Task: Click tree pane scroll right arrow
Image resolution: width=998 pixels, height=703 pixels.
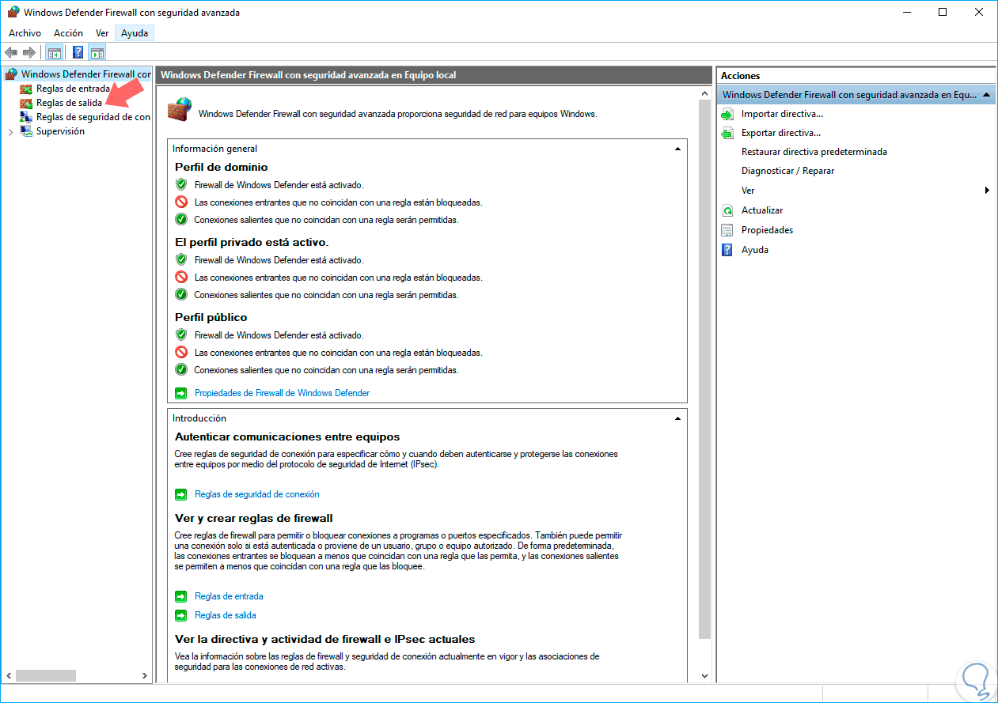Action: coord(145,676)
